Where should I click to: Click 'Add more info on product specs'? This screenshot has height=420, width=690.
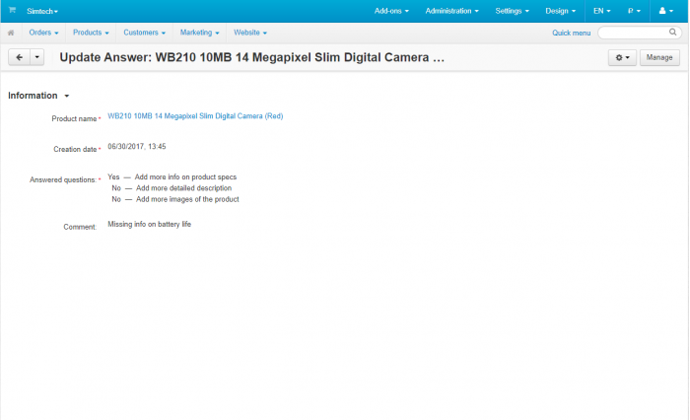[x=185, y=177]
